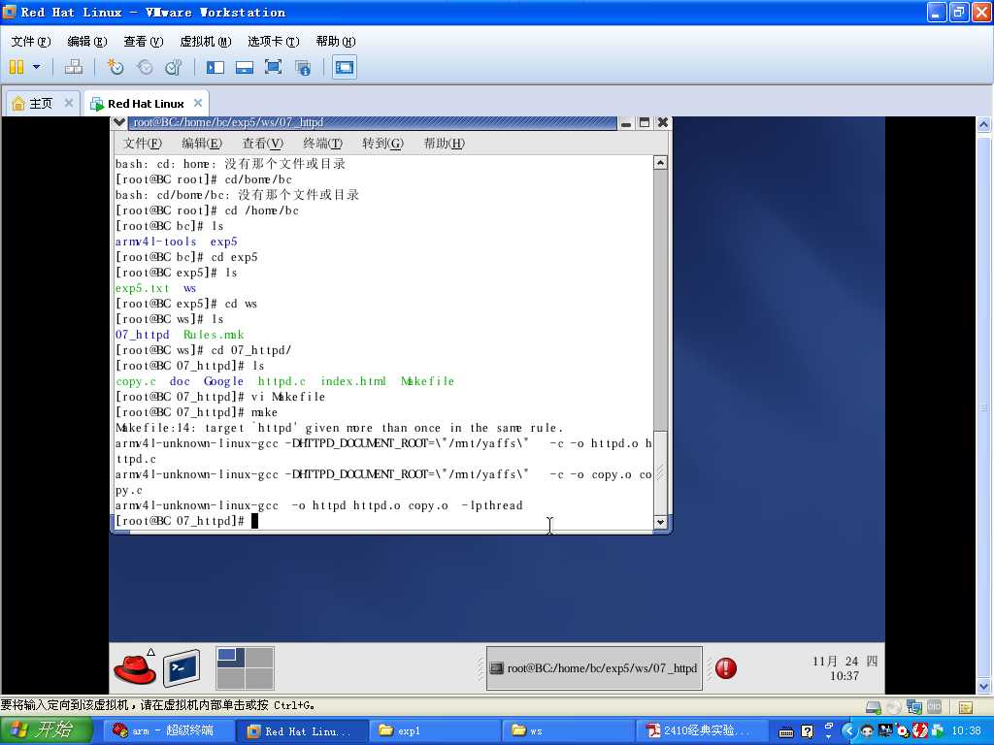Image resolution: width=994 pixels, height=745 pixels.
Task: Click the Windows 开始 start button
Action: [x=45, y=730]
